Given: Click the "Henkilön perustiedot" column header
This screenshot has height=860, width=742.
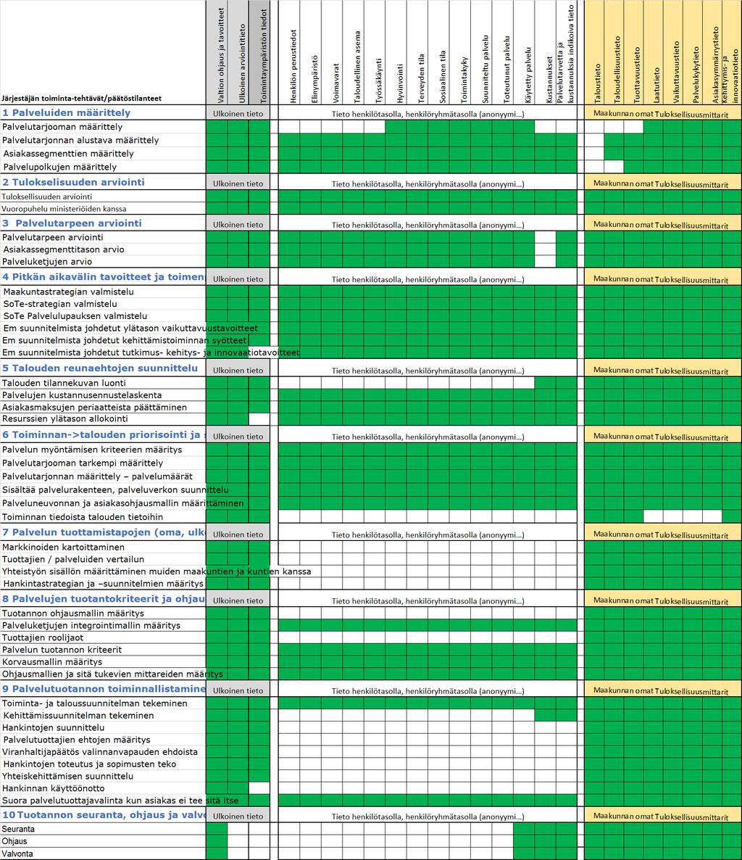Looking at the screenshot, I should [293, 67].
